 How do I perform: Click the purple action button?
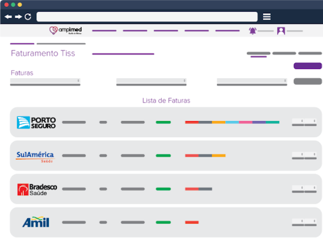[x=308, y=66]
